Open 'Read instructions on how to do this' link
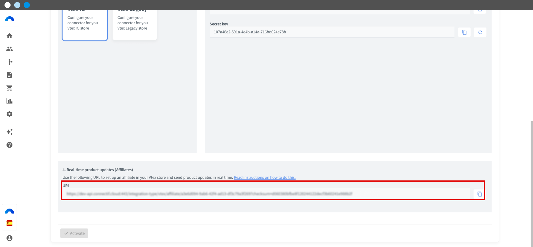This screenshot has width=533, height=247. pyautogui.click(x=265, y=177)
